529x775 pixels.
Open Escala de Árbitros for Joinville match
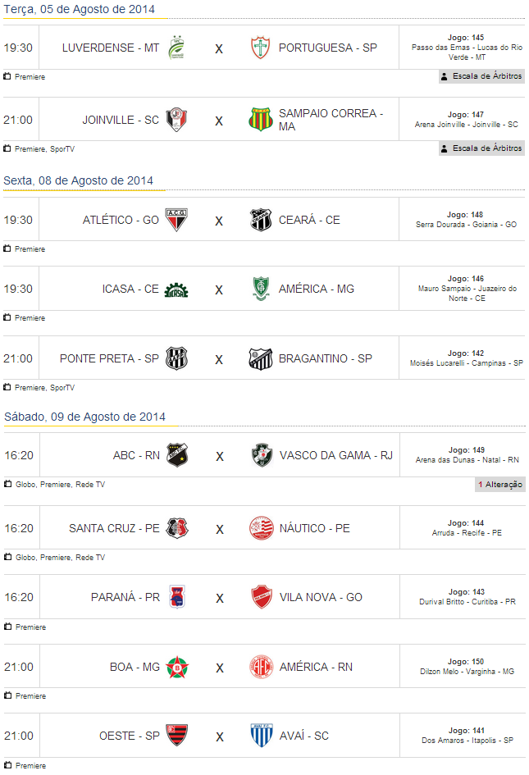[x=481, y=148]
